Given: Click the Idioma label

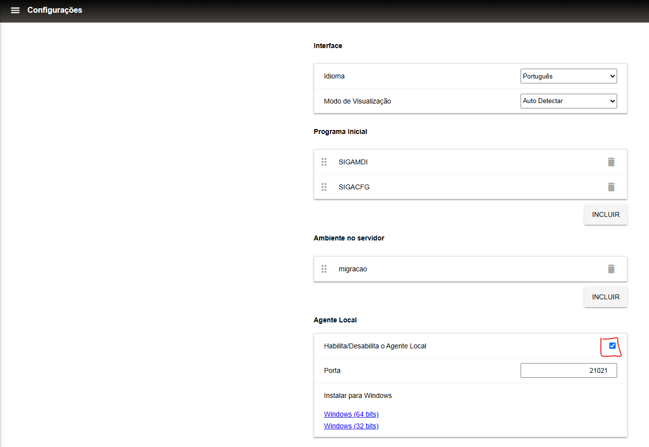Looking at the screenshot, I should [x=334, y=76].
